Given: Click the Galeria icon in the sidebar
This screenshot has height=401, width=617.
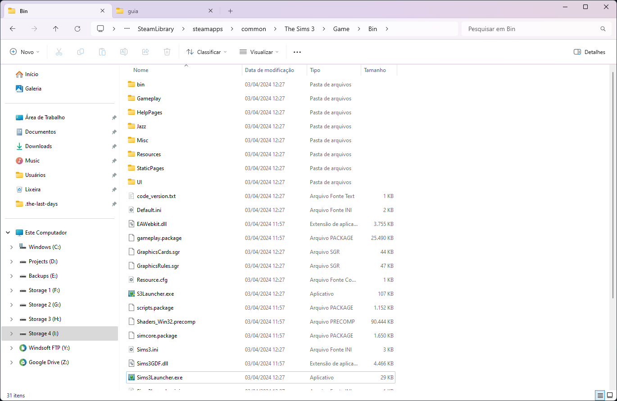Looking at the screenshot, I should point(19,89).
